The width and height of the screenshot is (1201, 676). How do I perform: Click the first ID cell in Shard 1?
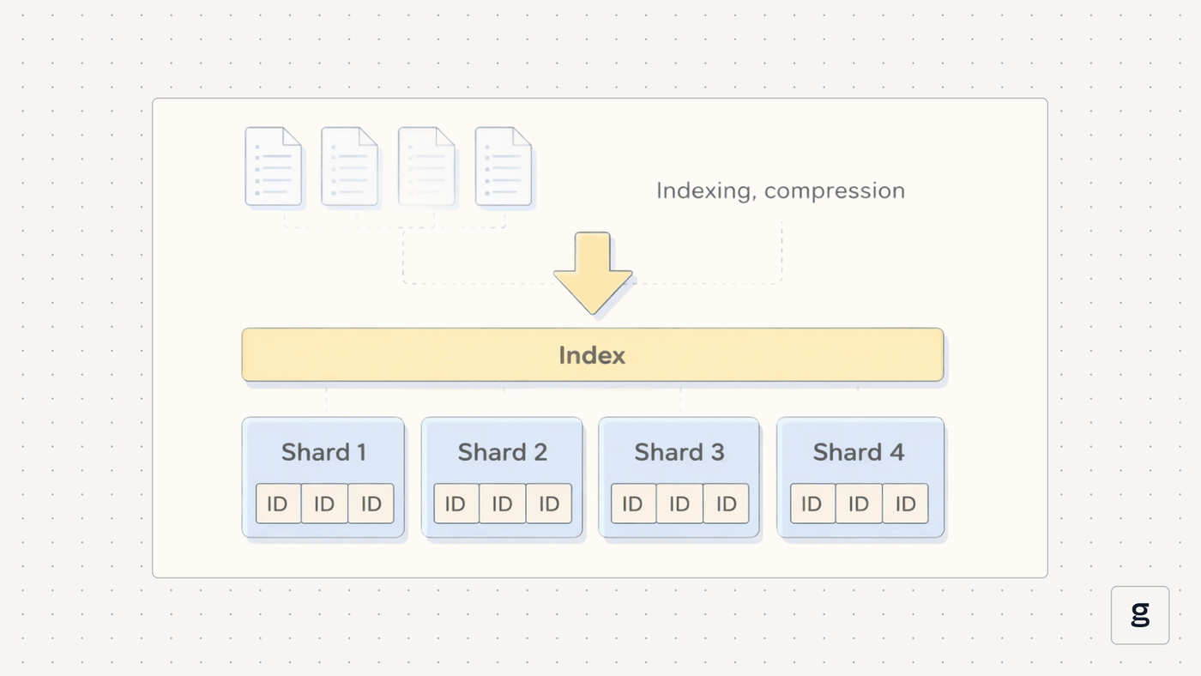(278, 504)
